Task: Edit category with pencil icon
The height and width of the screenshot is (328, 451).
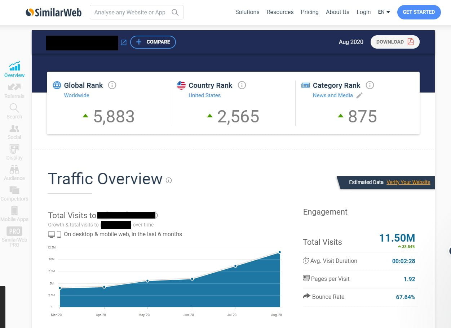Action: coord(359,95)
